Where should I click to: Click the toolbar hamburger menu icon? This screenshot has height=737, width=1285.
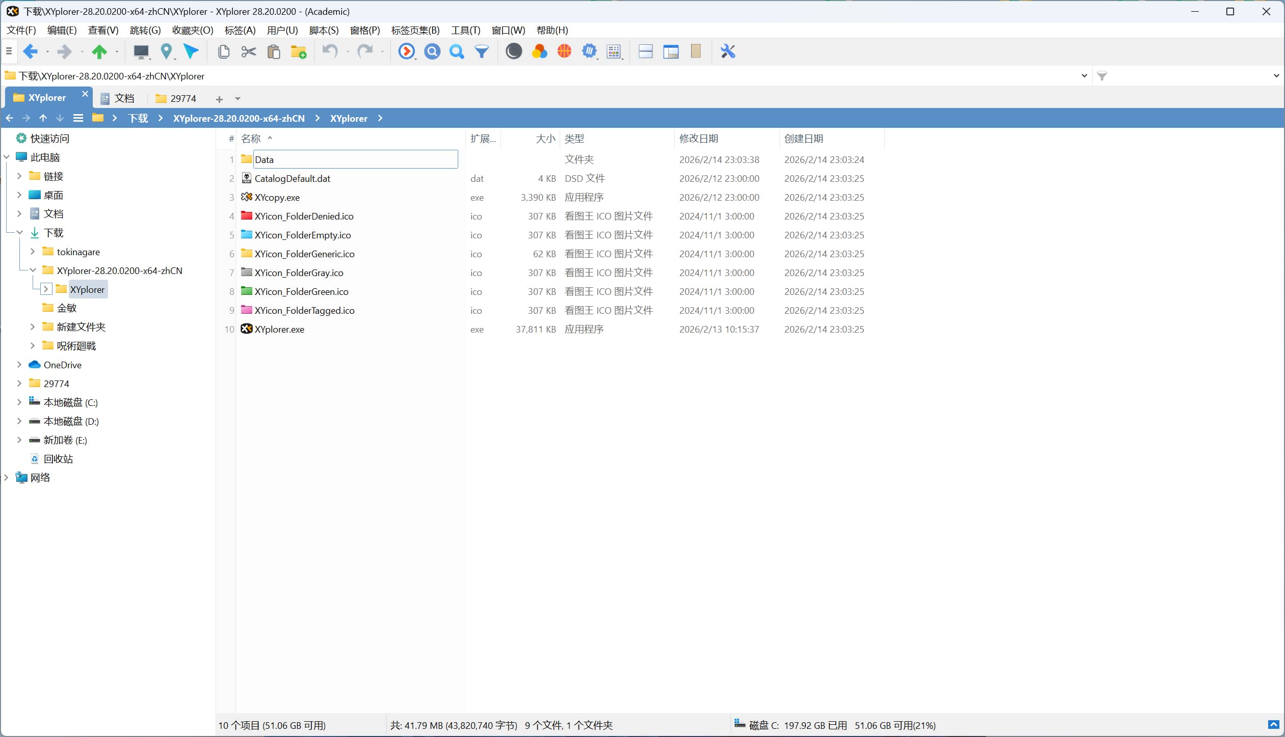point(9,51)
